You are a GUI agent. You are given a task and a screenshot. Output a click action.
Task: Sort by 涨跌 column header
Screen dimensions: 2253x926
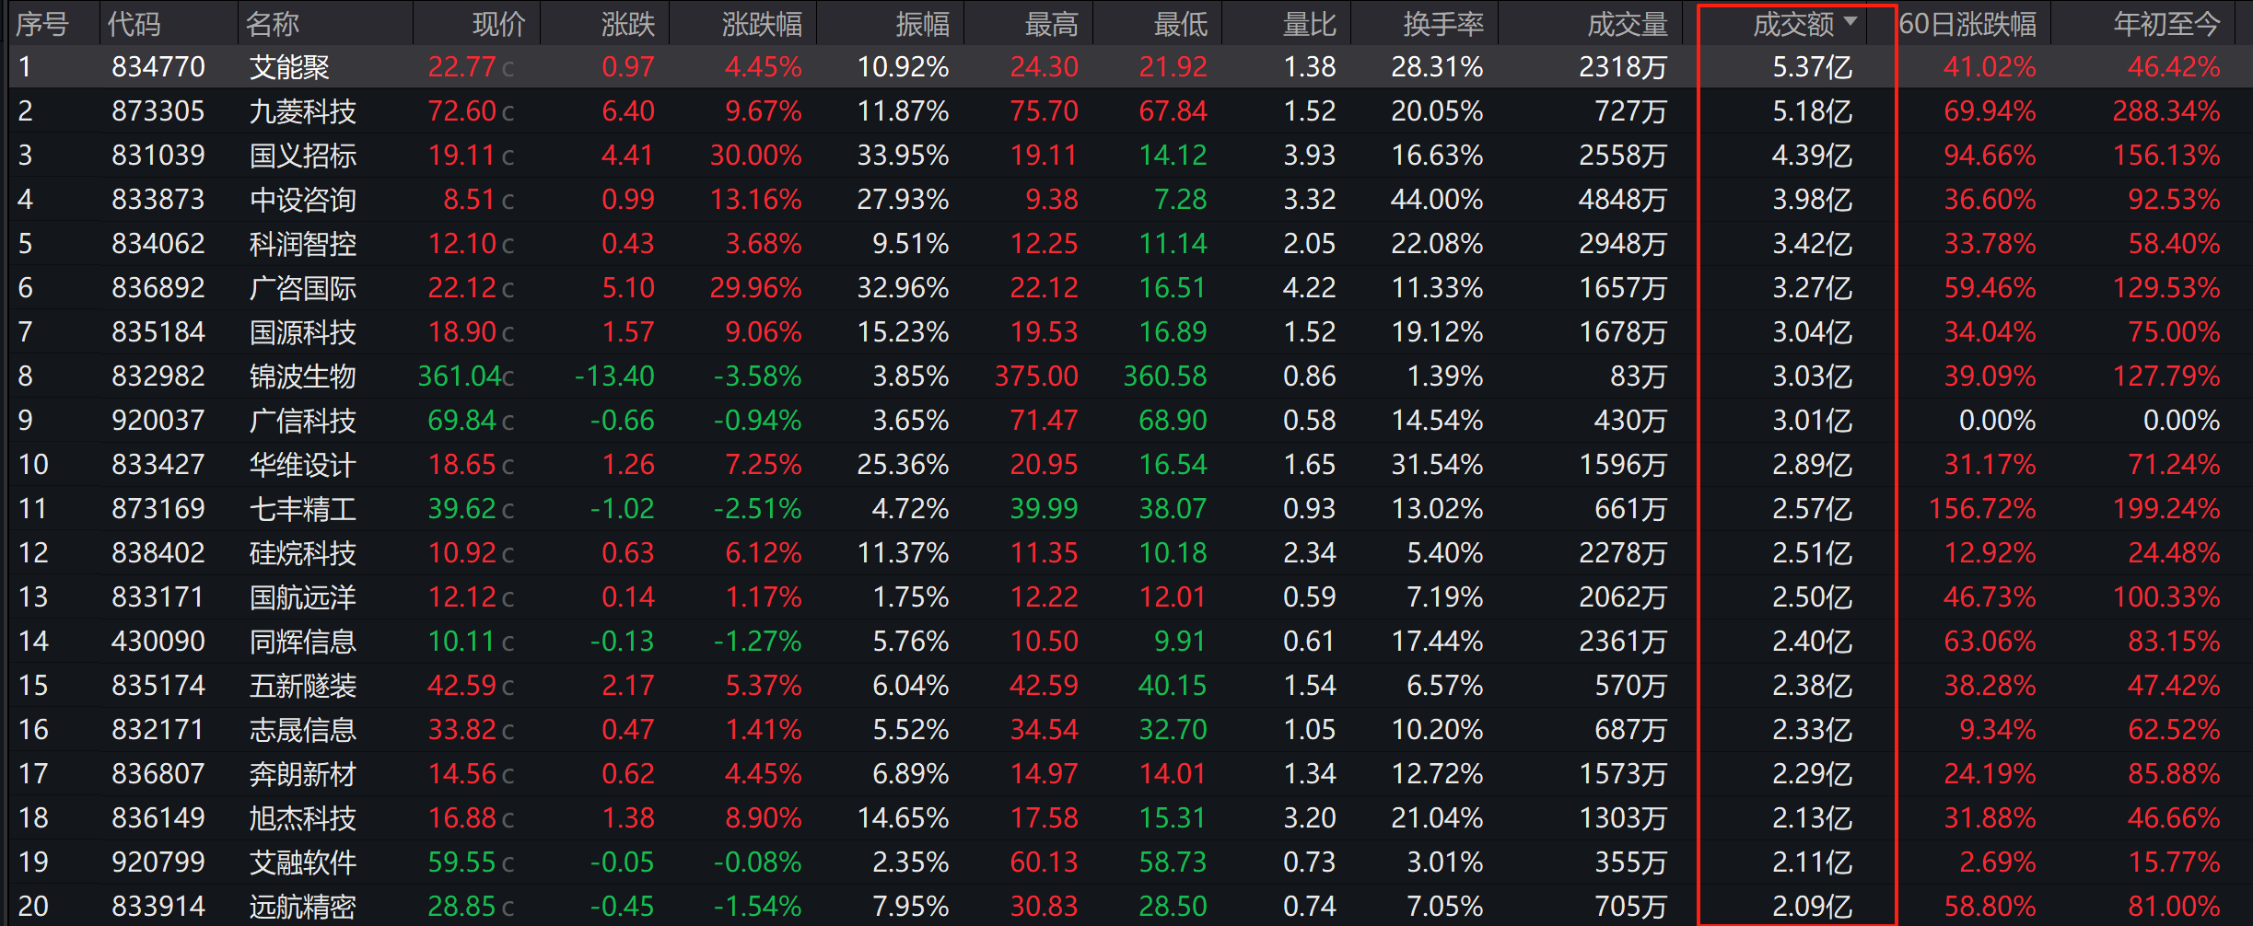click(627, 24)
